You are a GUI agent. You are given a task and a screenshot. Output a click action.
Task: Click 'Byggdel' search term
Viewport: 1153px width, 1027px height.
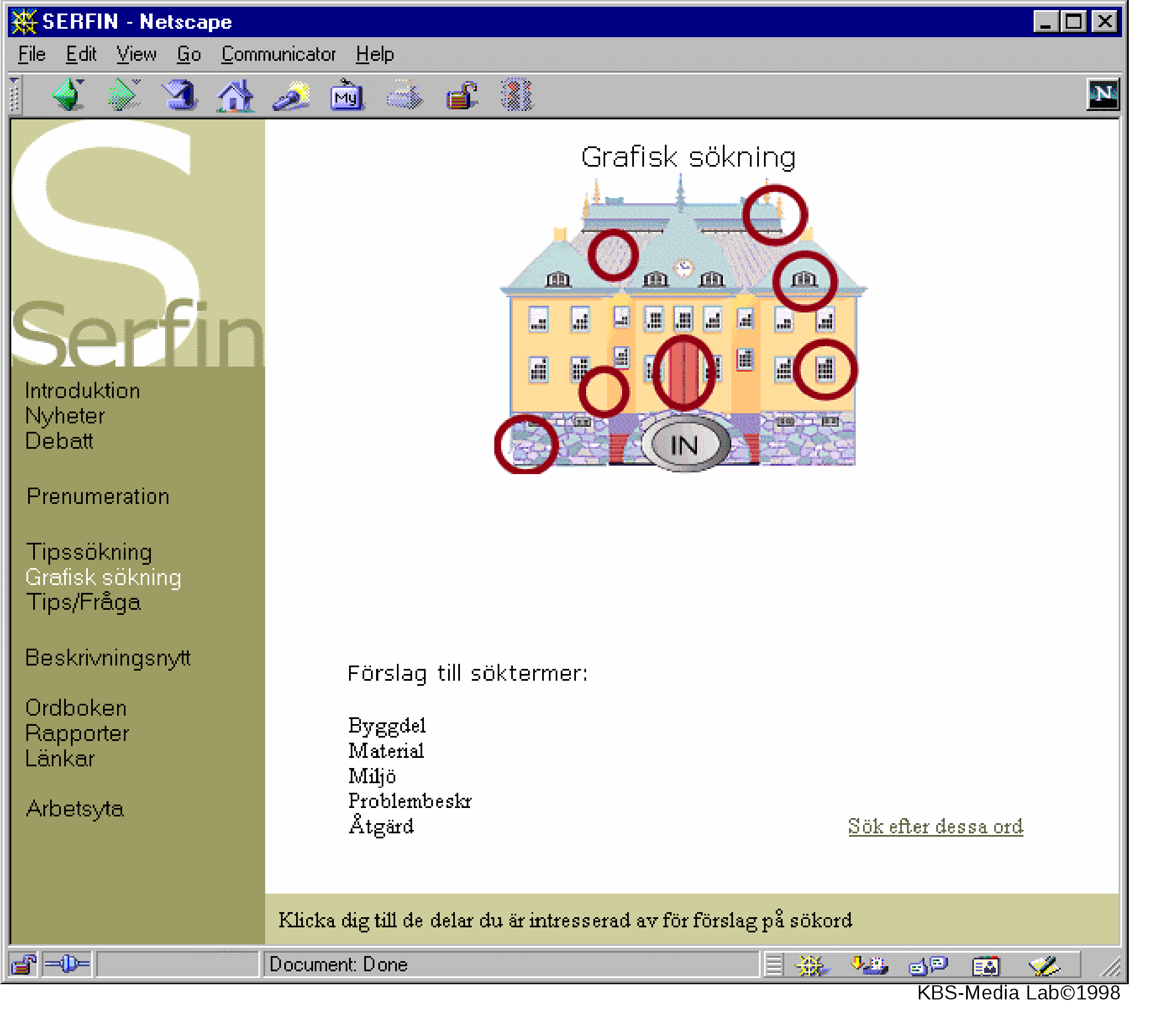pyautogui.click(x=387, y=727)
